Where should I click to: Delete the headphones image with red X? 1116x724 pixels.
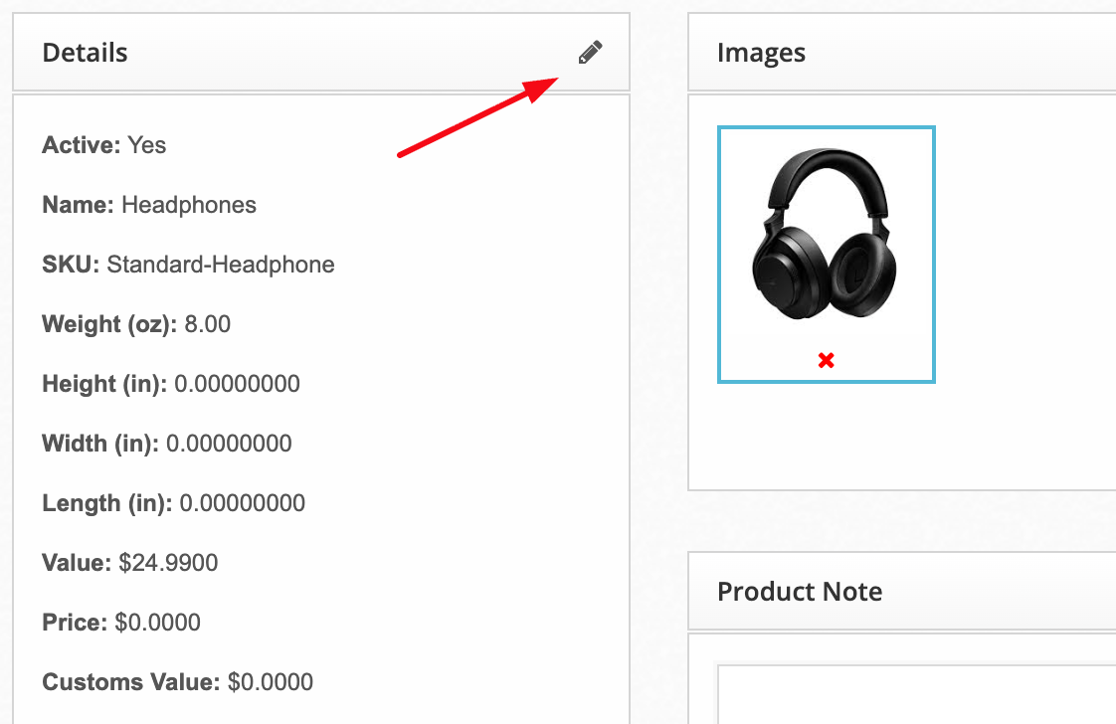(x=826, y=360)
